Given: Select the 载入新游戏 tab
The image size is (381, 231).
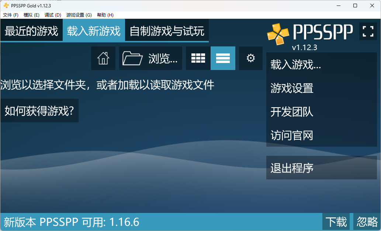Looking at the screenshot, I should click(x=94, y=31).
